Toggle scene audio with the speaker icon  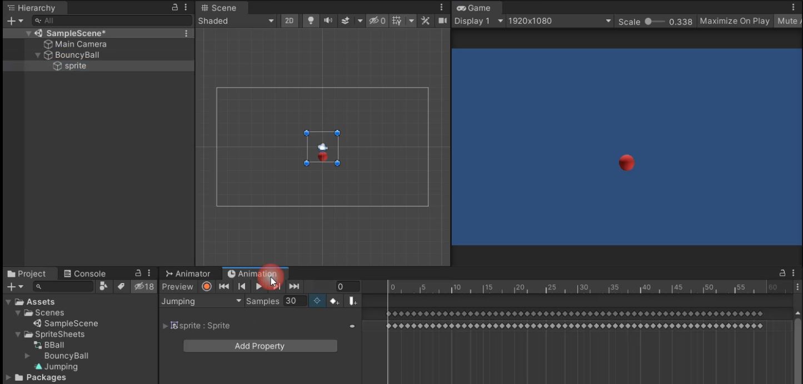328,21
